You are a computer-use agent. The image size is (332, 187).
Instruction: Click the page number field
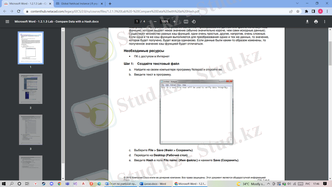coord(137,22)
